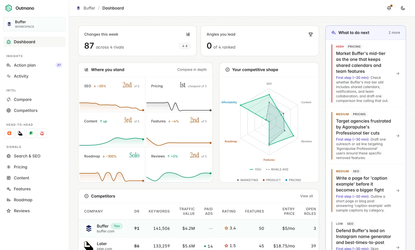
Task: Click the 37 badge on Action plan
Action: [59, 65]
